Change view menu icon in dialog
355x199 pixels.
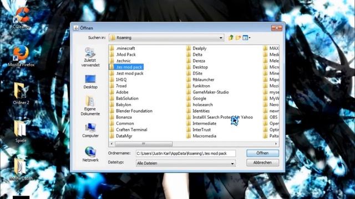click(x=246, y=38)
